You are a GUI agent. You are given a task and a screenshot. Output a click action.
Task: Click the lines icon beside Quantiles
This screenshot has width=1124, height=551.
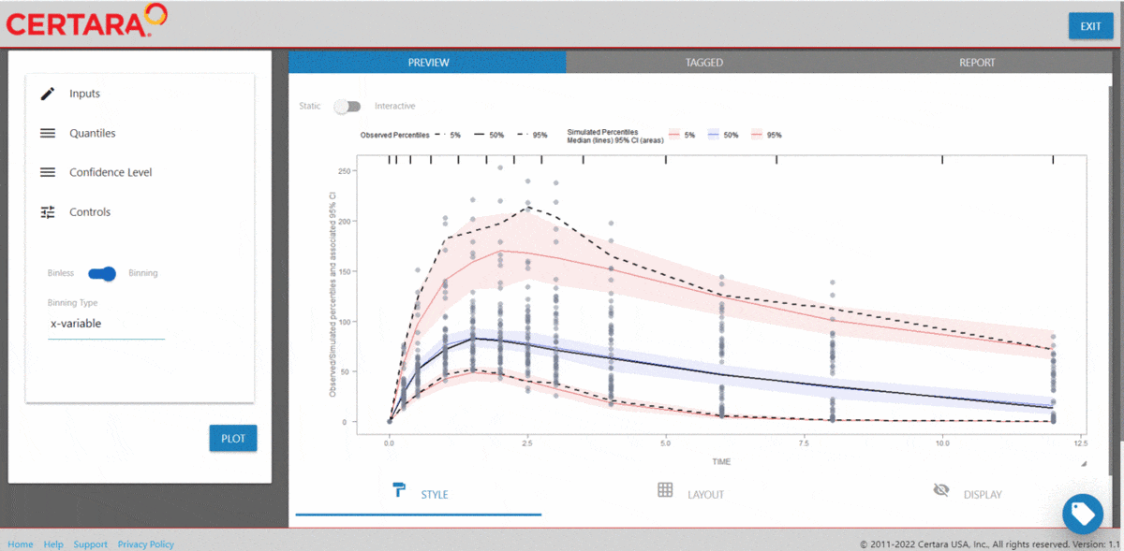(x=48, y=133)
